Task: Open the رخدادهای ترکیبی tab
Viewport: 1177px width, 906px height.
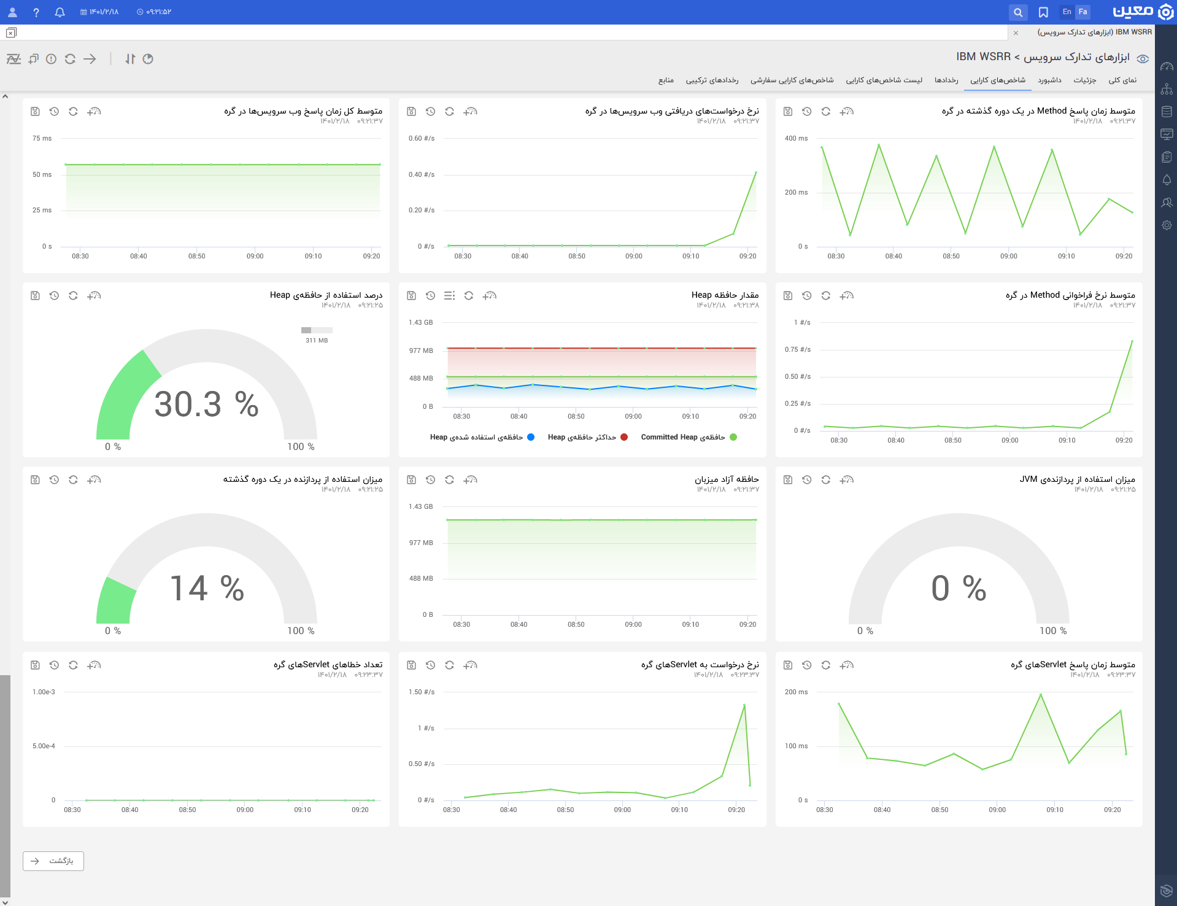Action: click(712, 80)
